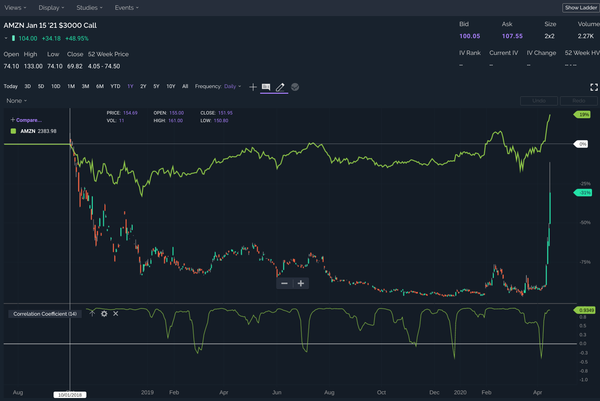Open the Studies menu
This screenshot has width=600, height=401.
click(89, 8)
